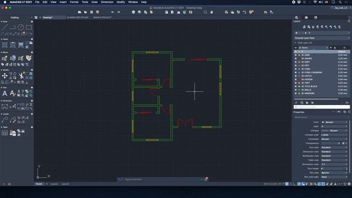Click the color swatch of ID-FURN layer
This screenshot has height=198, width=352.
(299, 69)
